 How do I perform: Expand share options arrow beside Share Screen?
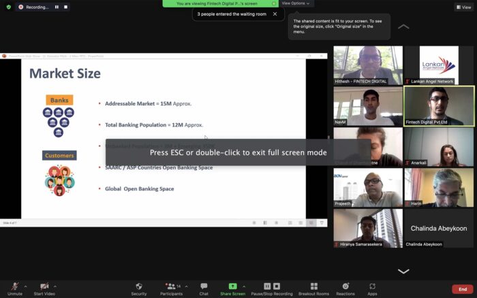tap(244, 286)
